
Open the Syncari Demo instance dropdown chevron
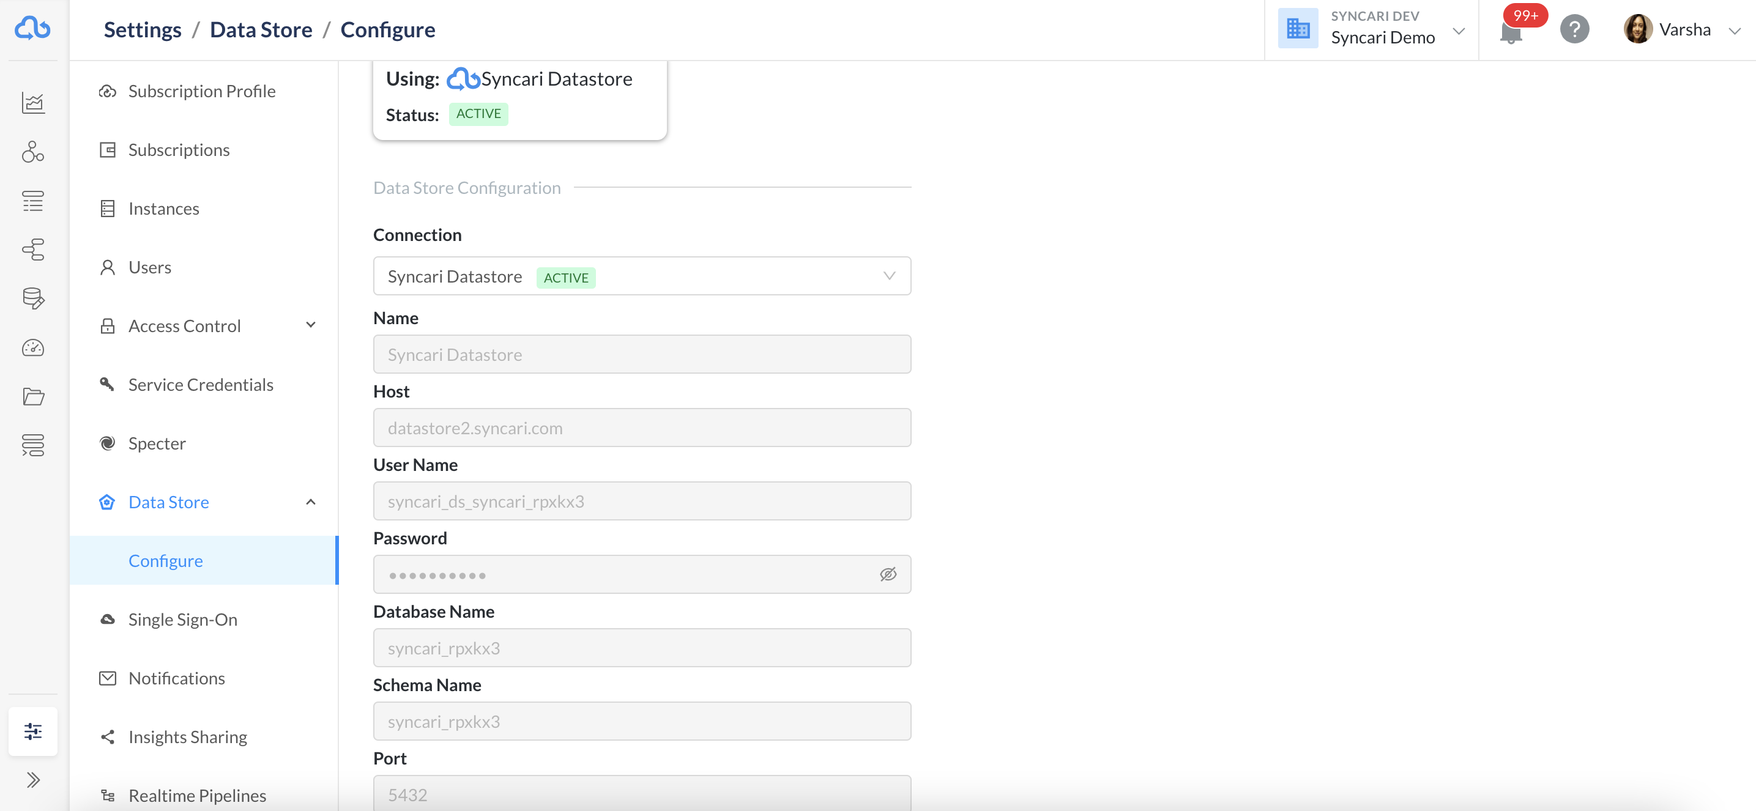1458,31
